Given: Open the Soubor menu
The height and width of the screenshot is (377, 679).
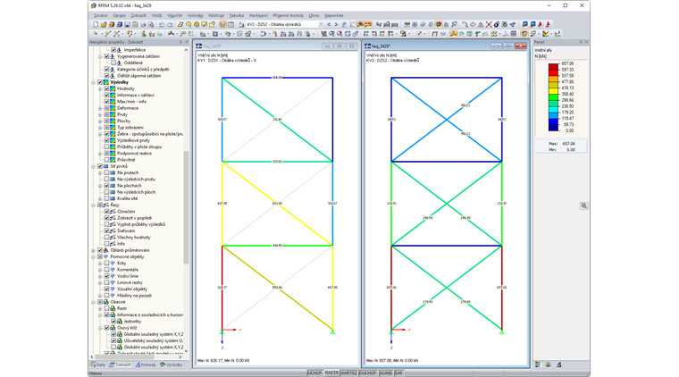Looking at the screenshot, I should coord(101,15).
